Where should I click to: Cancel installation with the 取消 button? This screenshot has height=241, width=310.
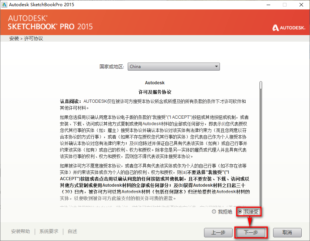(287, 232)
